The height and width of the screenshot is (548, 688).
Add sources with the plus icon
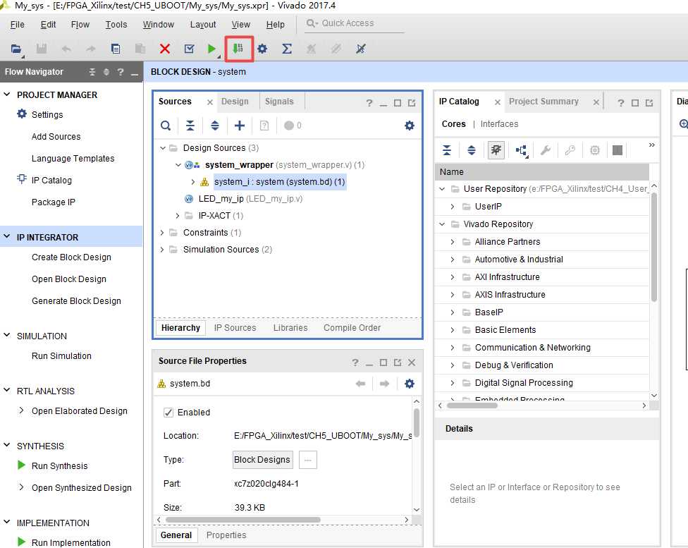point(240,126)
